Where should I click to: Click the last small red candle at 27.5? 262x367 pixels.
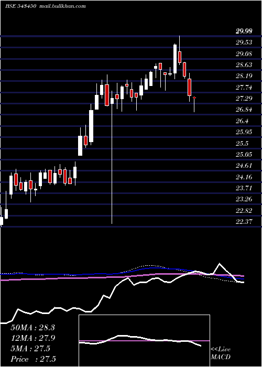click(x=194, y=98)
